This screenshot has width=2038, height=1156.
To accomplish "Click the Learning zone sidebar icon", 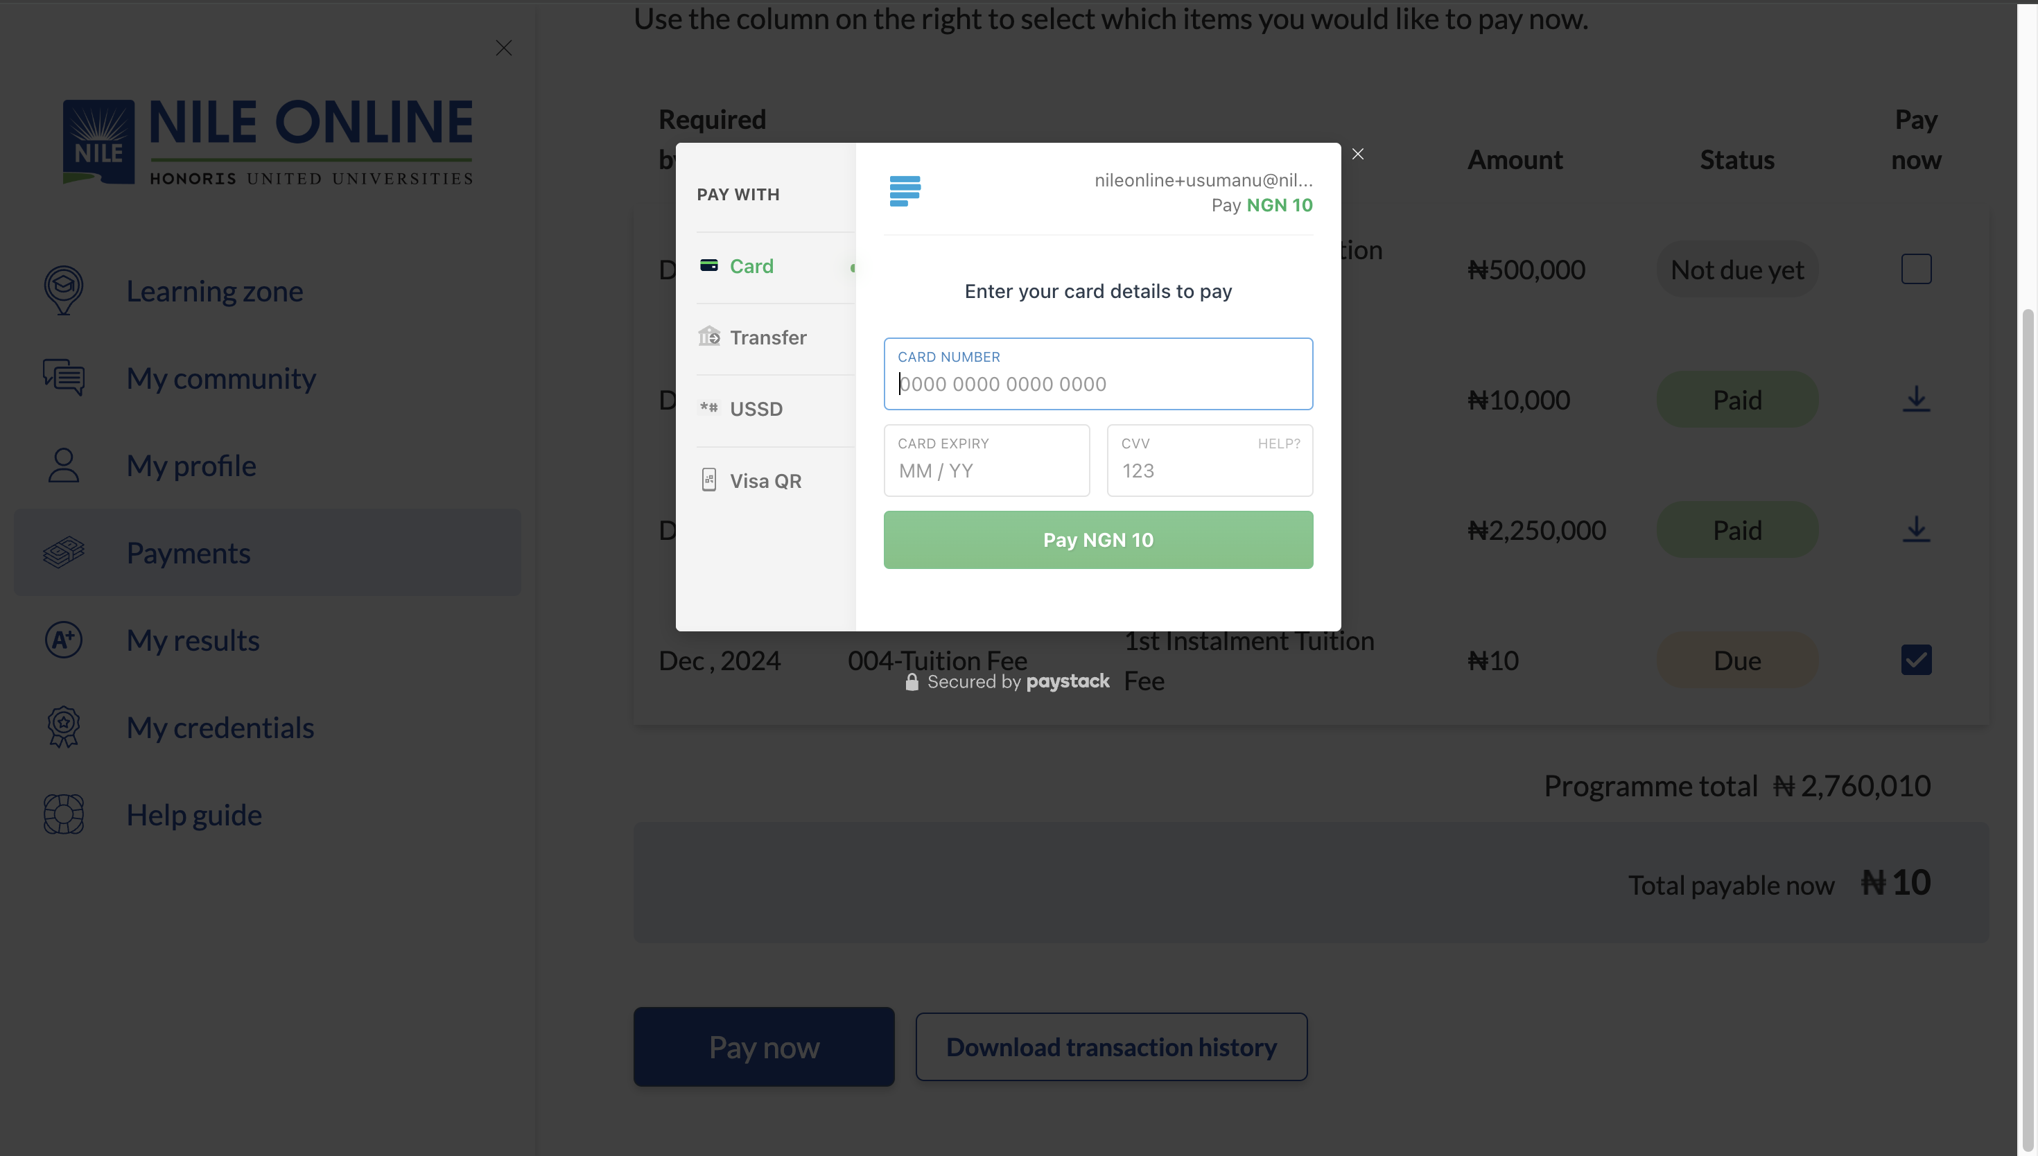I will point(64,290).
